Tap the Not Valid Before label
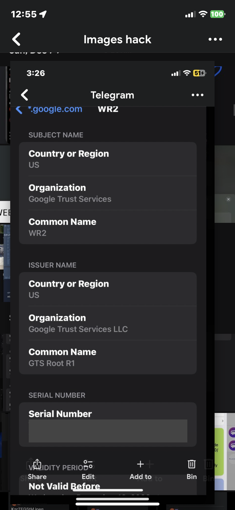 [x=64, y=486]
